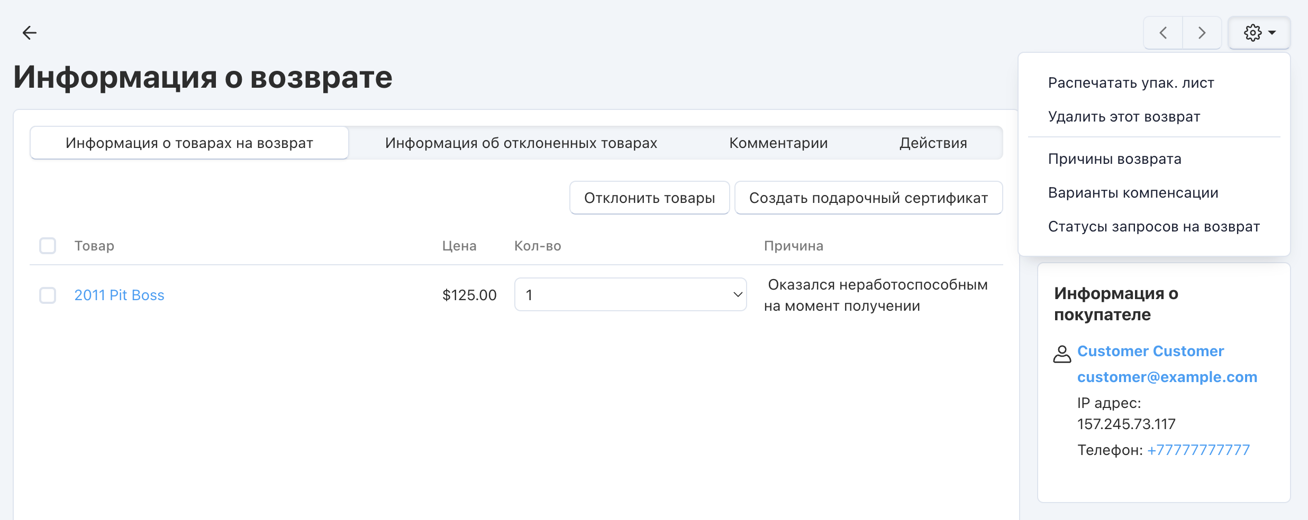
Task: Open the quantity dropdown for 2011 Pit Boss
Action: [x=630, y=295]
